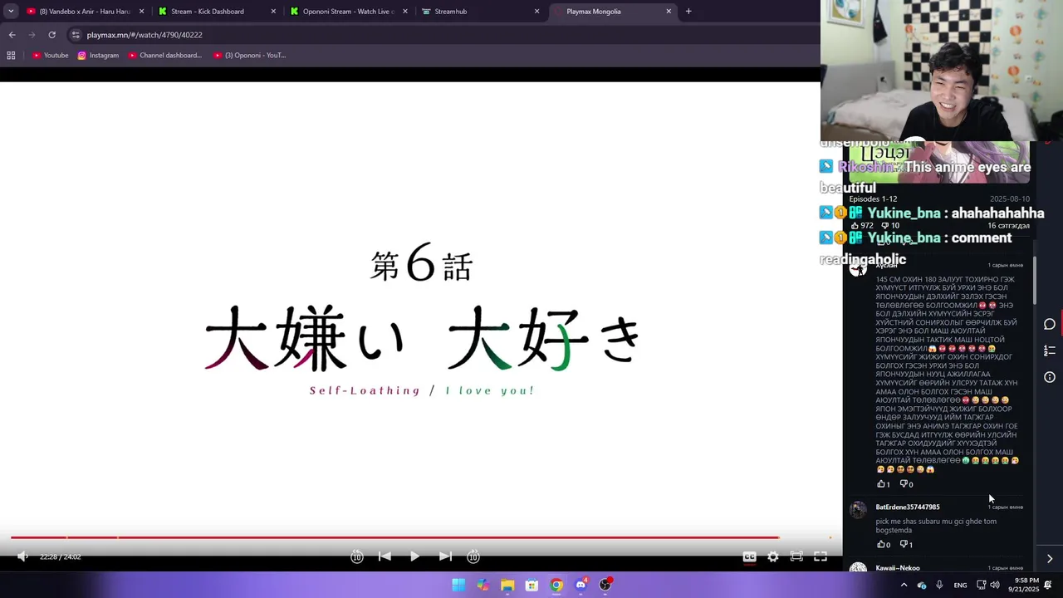Open Microsoft Store from taskbar
The width and height of the screenshot is (1063, 598).
pos(531,585)
